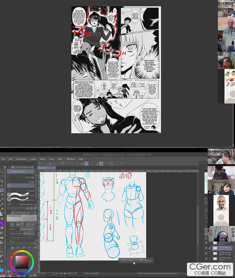
Task: Open the Mode Scale/Rotate dropdown
Action: (x=27, y=229)
